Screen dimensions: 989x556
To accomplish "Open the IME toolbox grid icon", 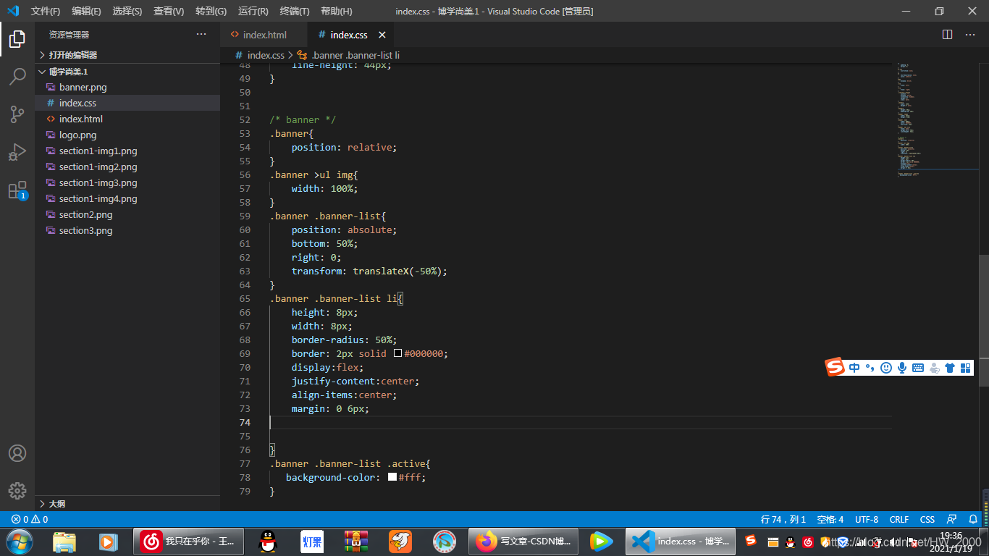I will (x=966, y=368).
